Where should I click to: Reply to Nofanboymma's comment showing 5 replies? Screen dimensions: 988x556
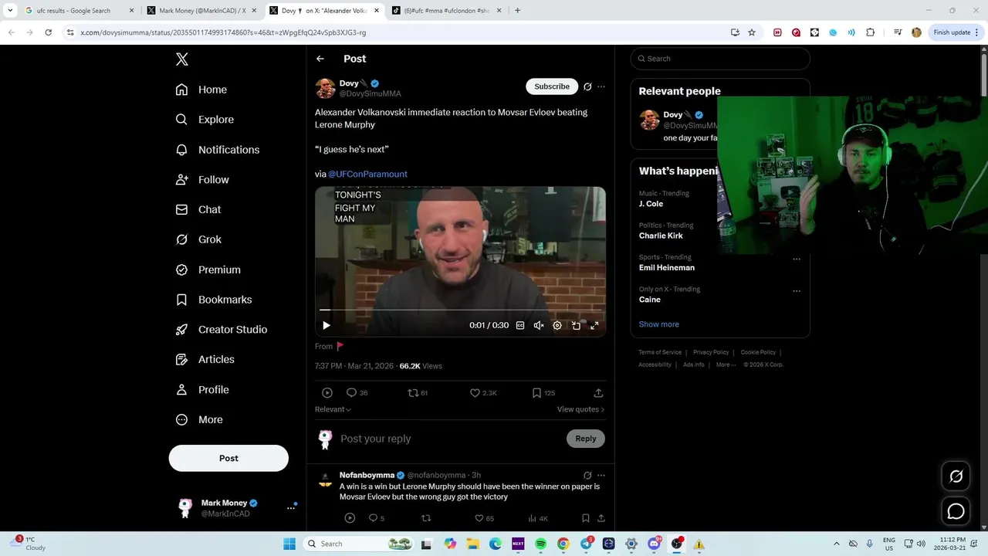[x=376, y=518]
